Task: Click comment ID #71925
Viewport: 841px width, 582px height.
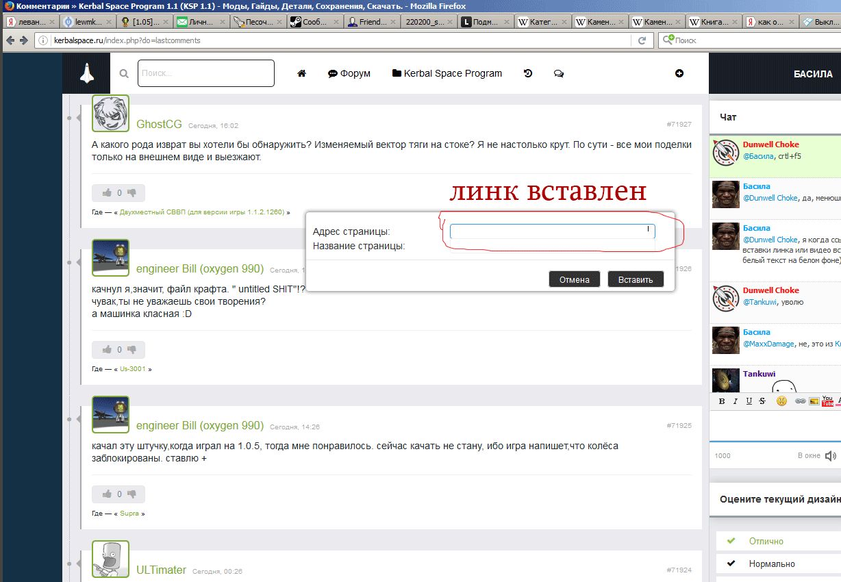Action: (x=679, y=426)
